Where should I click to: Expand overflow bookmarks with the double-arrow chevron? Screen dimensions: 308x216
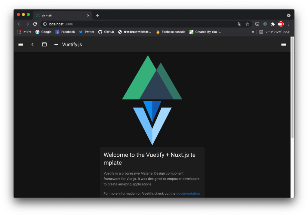[x=253, y=32]
